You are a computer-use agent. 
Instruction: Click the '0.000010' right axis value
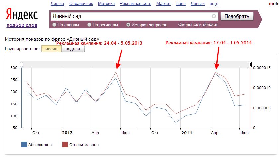coord(262,88)
